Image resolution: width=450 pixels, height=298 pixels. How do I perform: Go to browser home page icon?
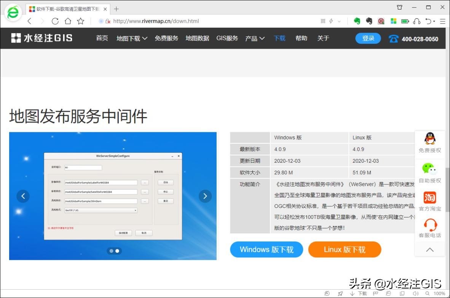point(68,21)
